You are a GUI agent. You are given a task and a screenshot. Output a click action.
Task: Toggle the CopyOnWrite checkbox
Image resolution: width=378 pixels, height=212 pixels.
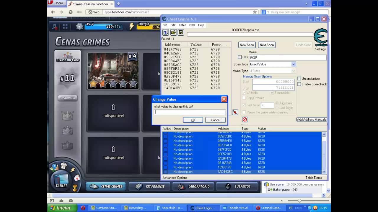(x=244, y=98)
